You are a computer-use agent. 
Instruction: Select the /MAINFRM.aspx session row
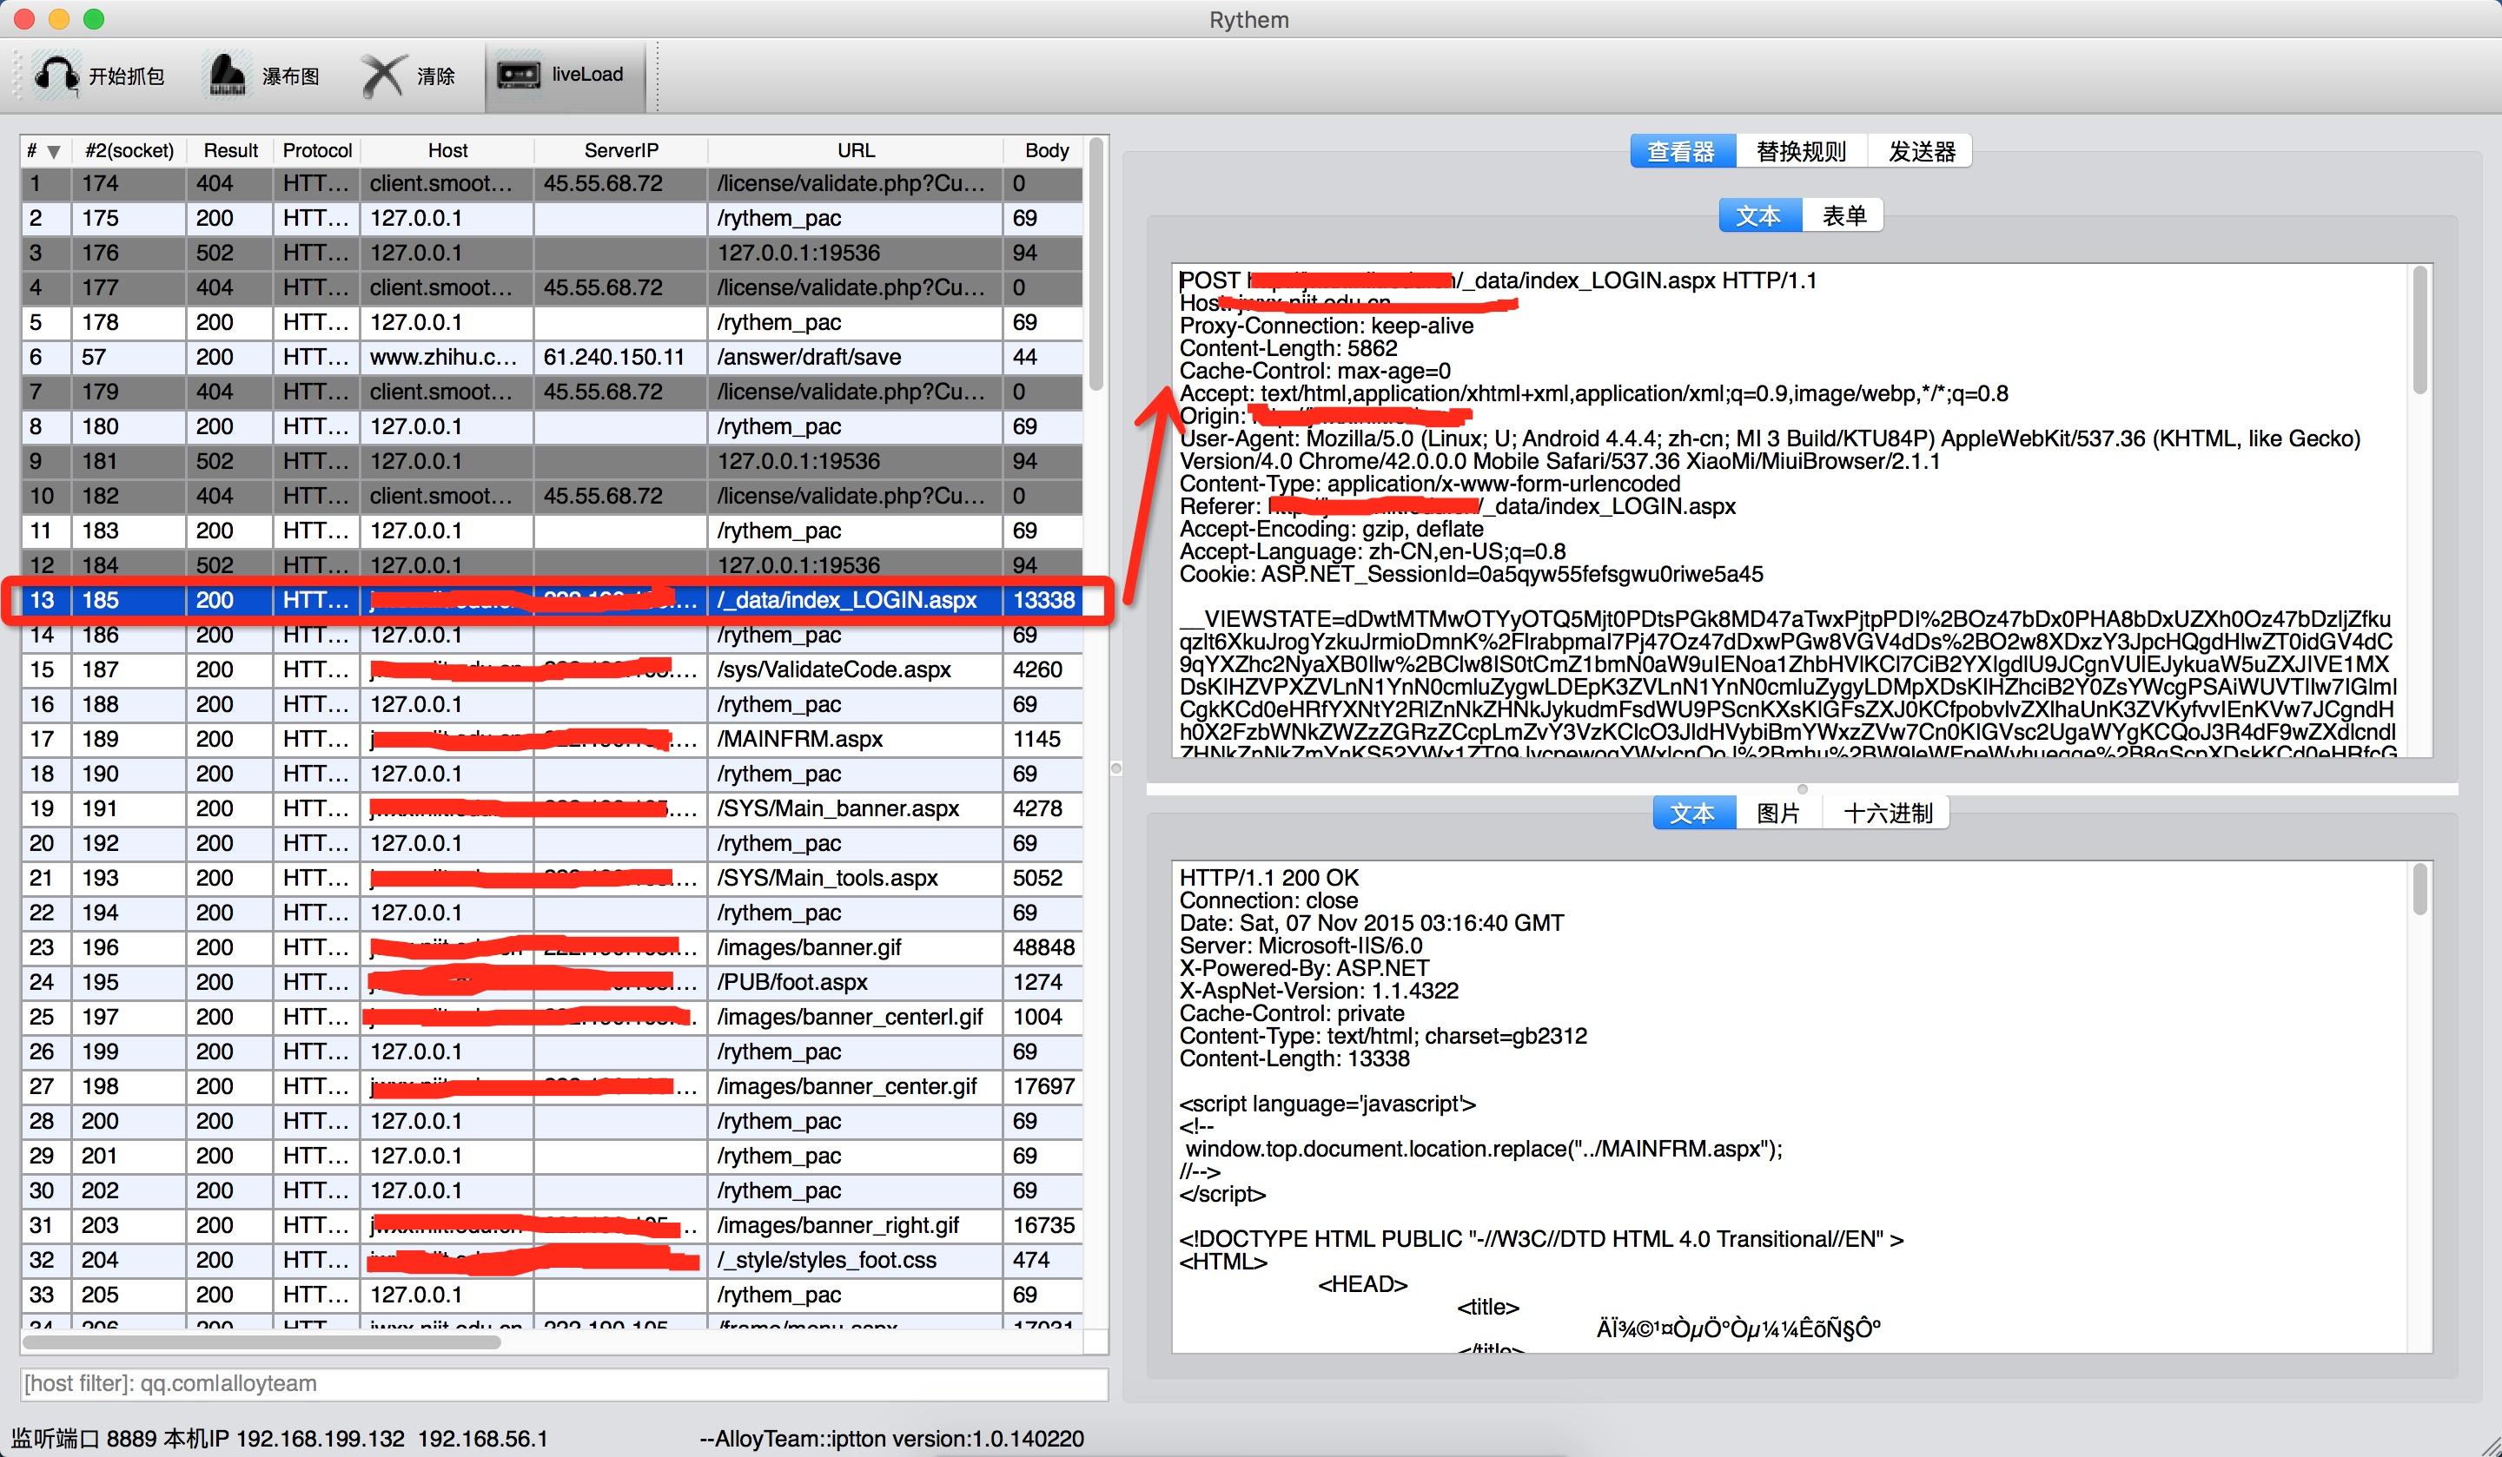click(799, 740)
